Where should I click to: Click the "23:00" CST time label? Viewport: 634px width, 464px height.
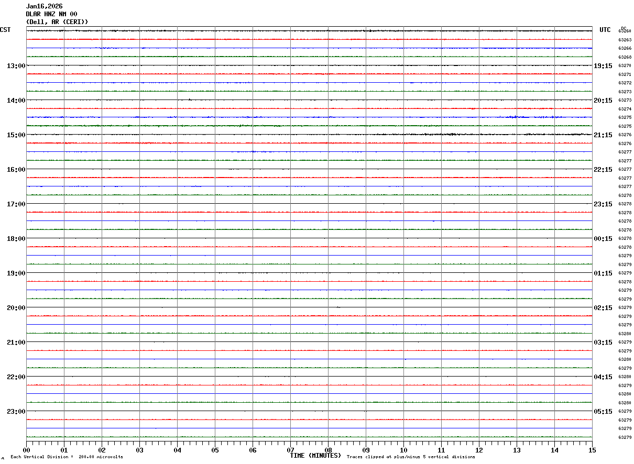[16, 411]
